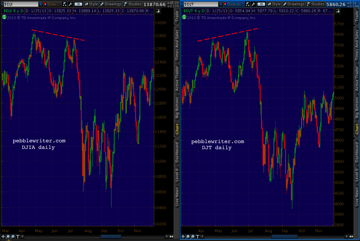
Task: Click the info icon on the $DJT chart
Action: coord(184,17)
